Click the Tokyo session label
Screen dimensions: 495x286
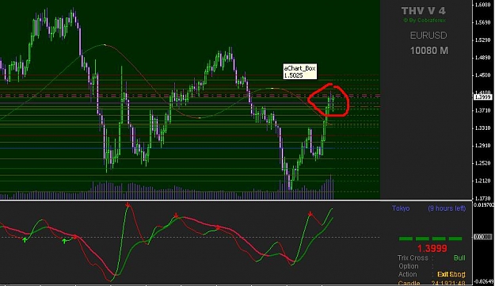point(401,208)
